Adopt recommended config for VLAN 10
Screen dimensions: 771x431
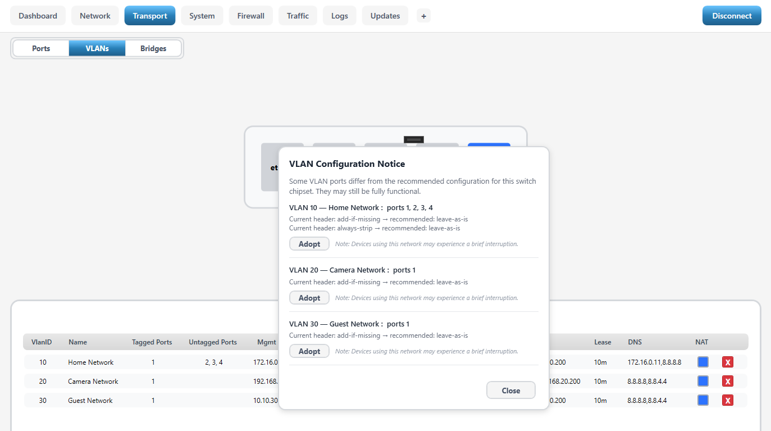tap(309, 244)
